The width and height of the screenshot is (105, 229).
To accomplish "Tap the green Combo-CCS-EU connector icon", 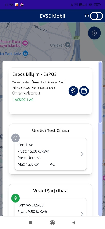I will [15, 198].
